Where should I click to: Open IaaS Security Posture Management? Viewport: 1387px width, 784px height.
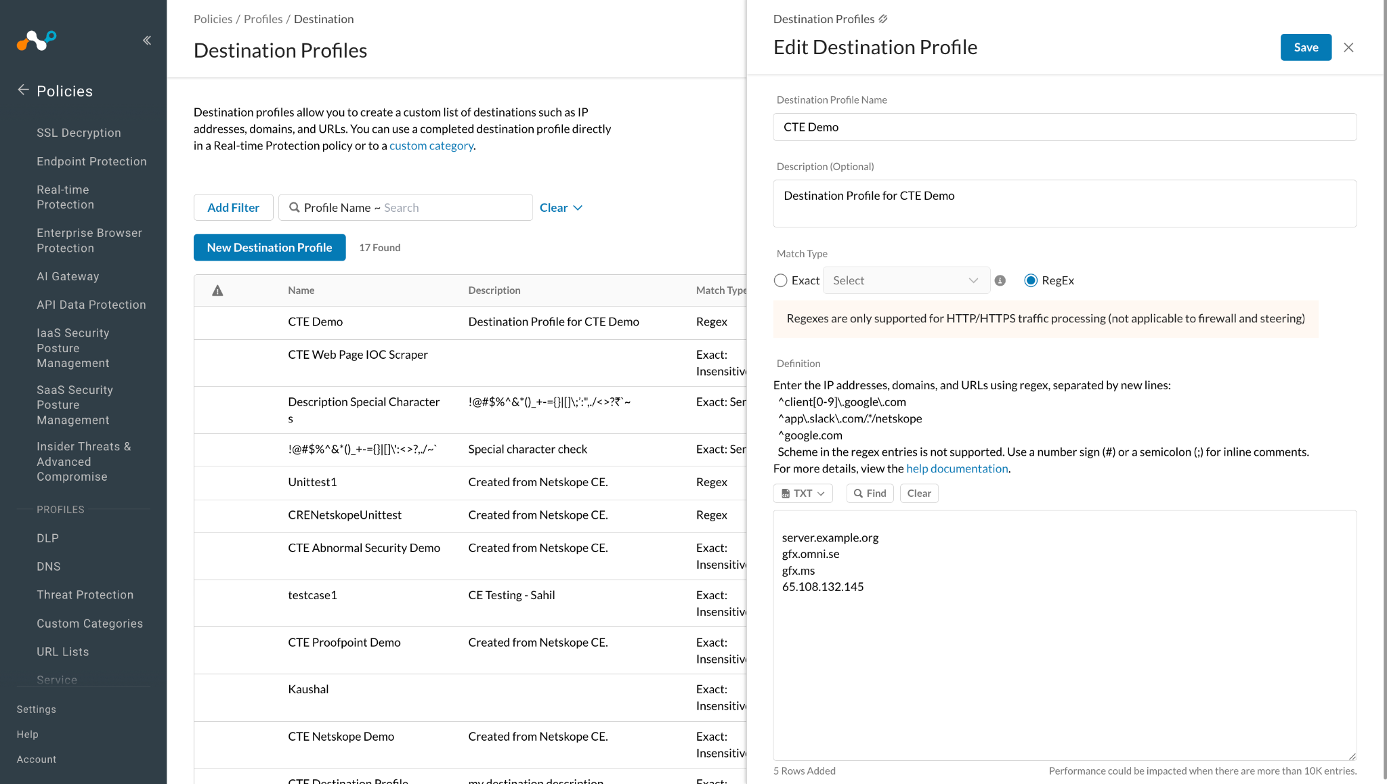[x=73, y=348]
